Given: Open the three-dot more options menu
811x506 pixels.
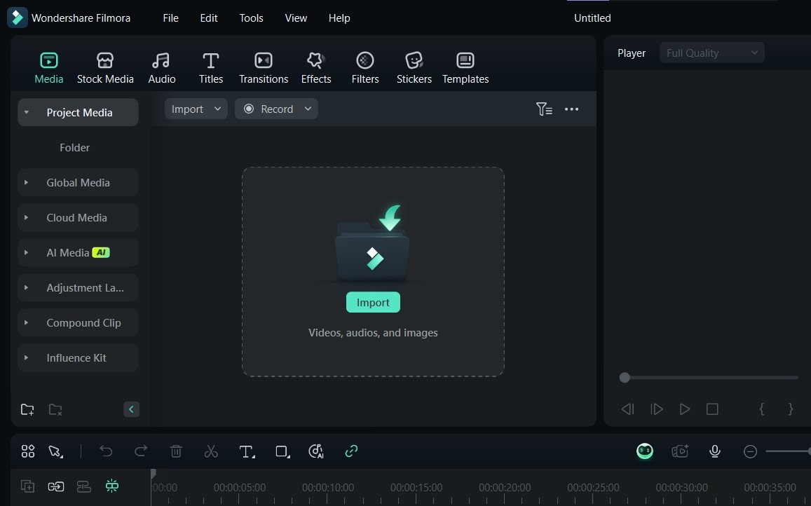Looking at the screenshot, I should (x=571, y=109).
